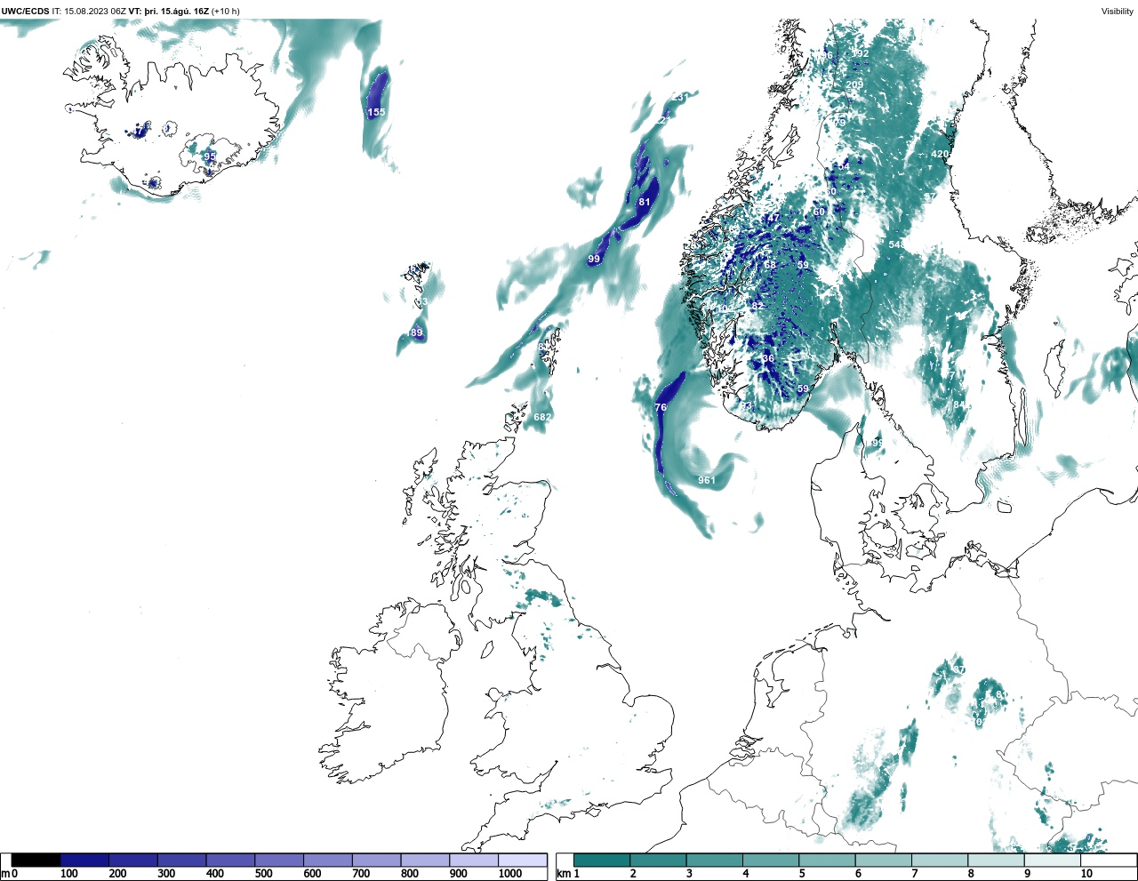Click the '47' value over the Norwegian mountains
The height and width of the screenshot is (881, 1138).
[773, 218]
